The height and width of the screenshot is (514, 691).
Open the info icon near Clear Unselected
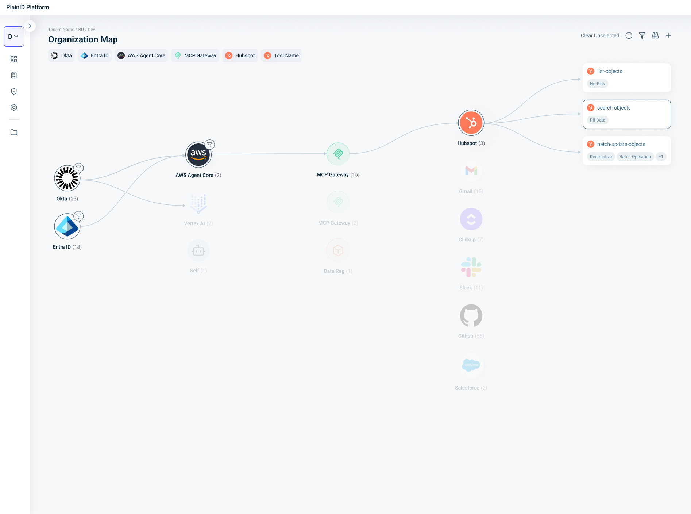tap(629, 35)
